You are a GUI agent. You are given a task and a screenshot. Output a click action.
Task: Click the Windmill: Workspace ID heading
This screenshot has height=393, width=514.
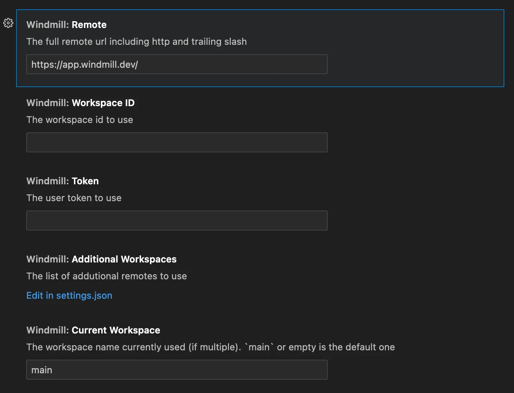tap(80, 103)
